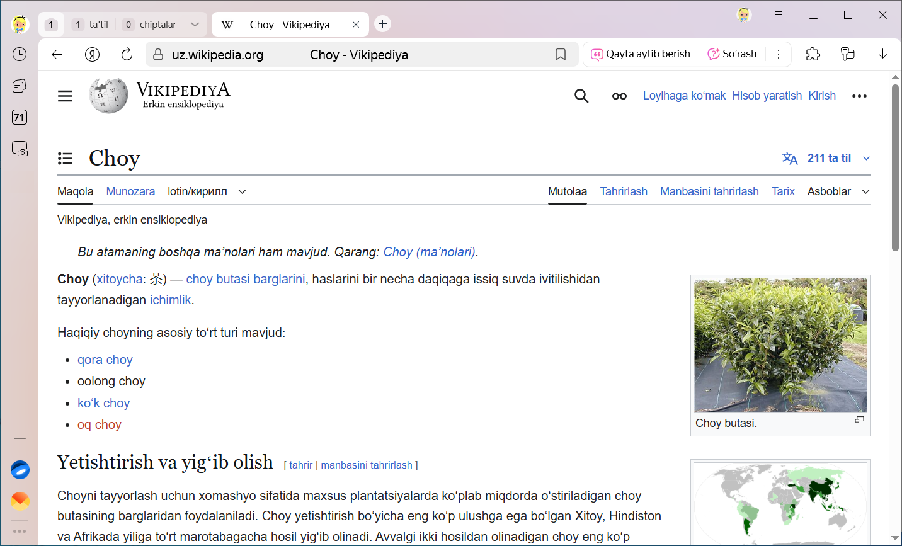Click the page reload icon
This screenshot has width=902, height=546.
click(x=127, y=54)
